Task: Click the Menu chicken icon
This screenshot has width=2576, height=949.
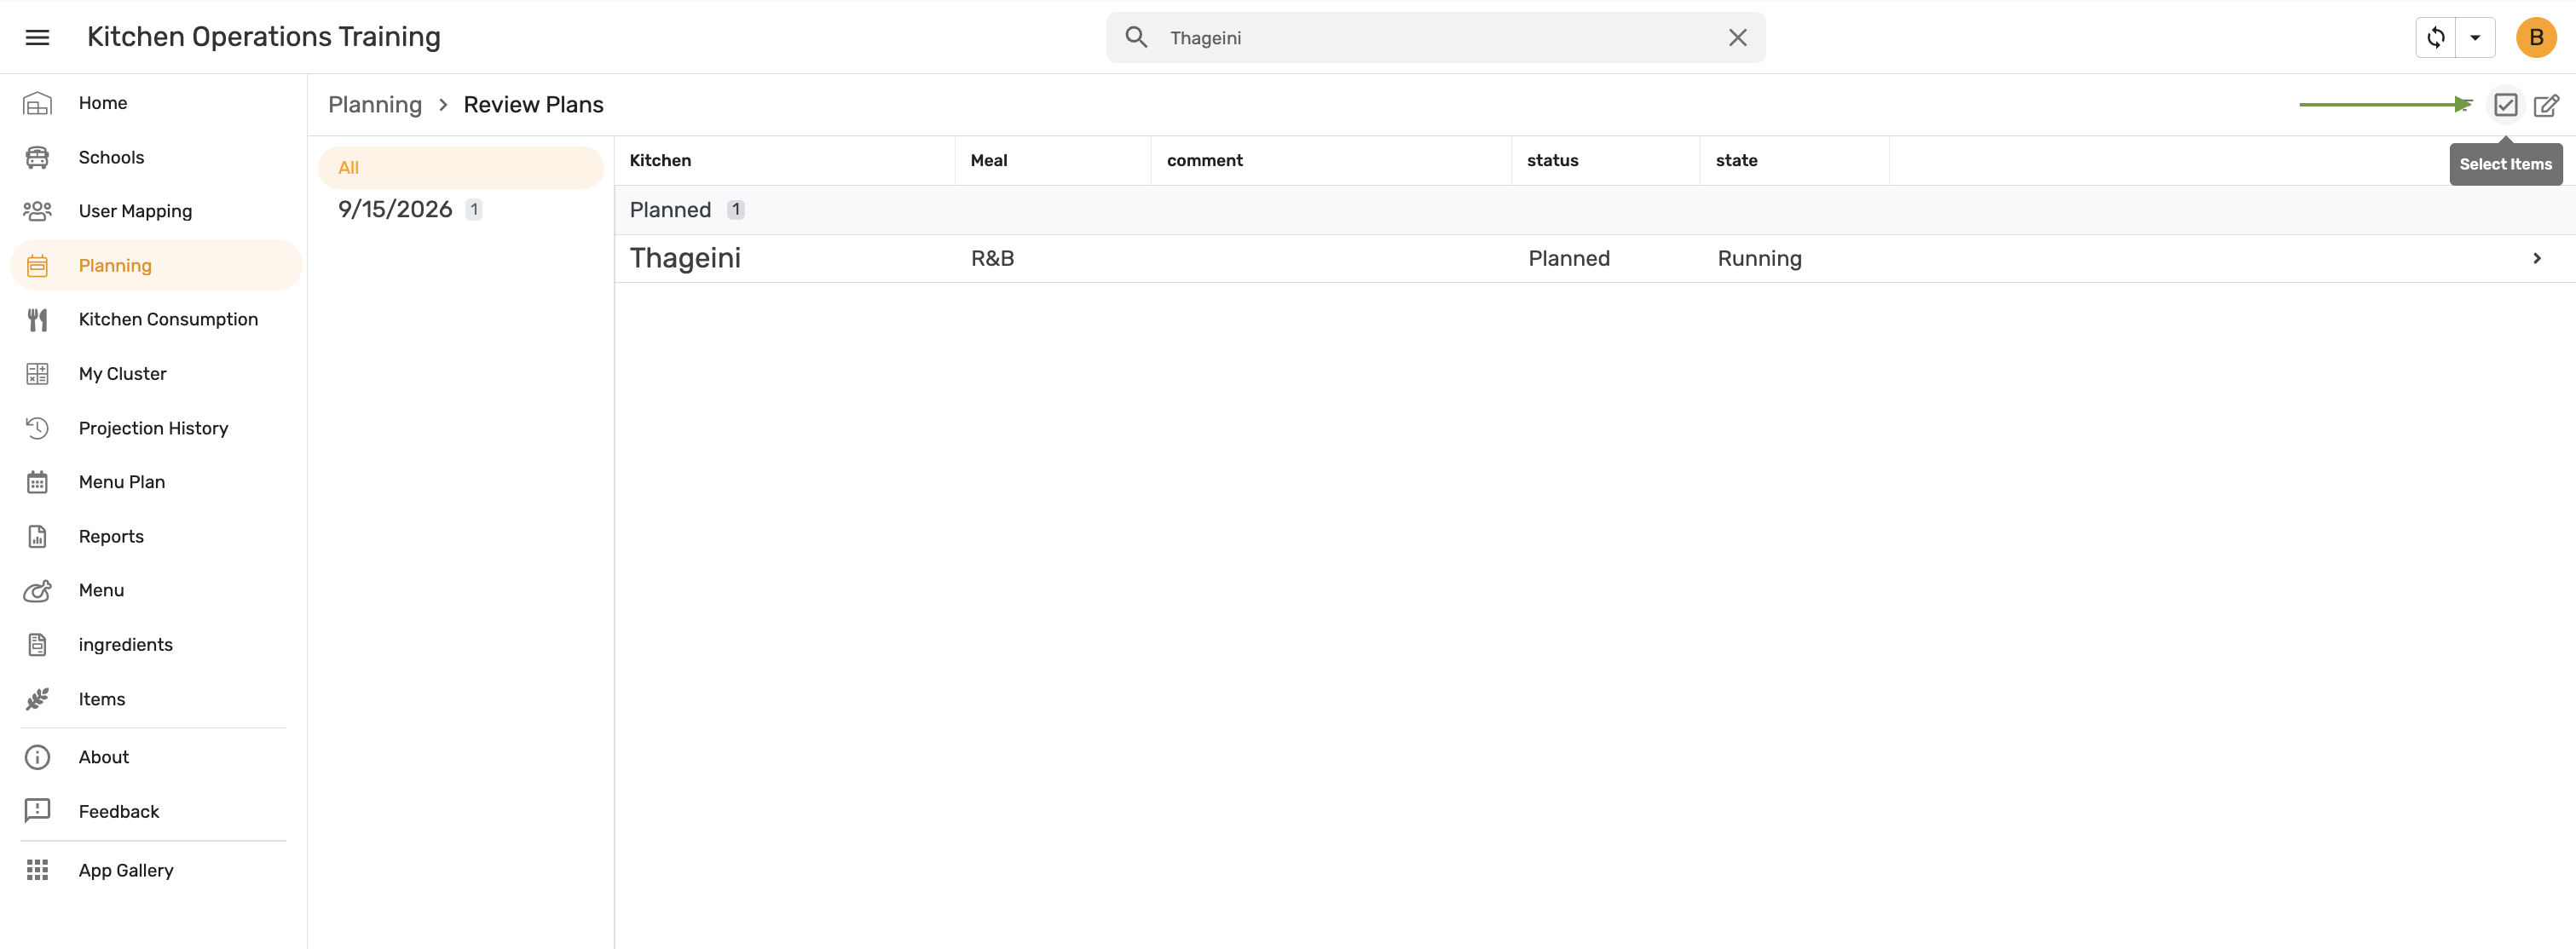Action: coord(37,590)
